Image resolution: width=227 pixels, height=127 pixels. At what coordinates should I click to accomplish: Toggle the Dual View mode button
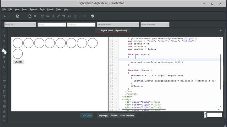pyautogui.click(x=87, y=115)
